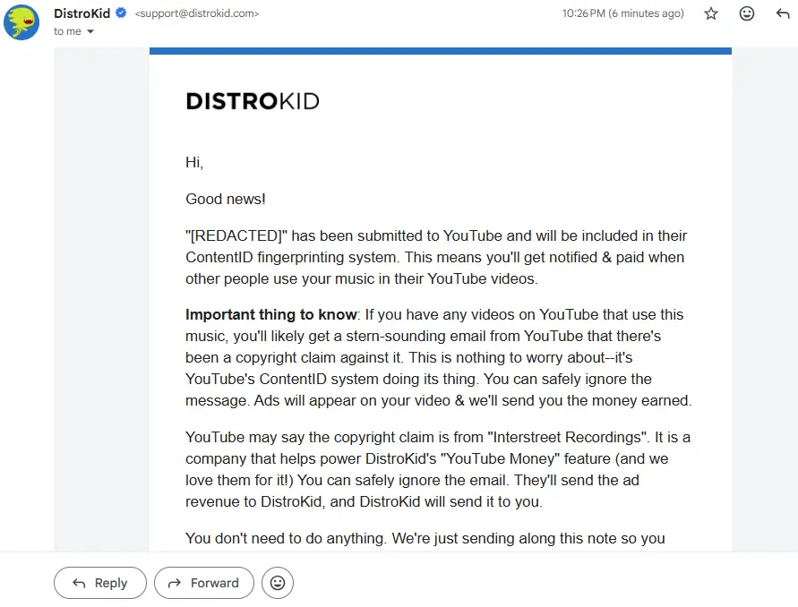Screen dimensions: 798x607
Task: Click the Forward button below the email
Action: 204,583
